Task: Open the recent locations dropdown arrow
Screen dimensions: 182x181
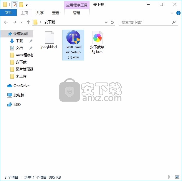Action: (x=21, y=22)
